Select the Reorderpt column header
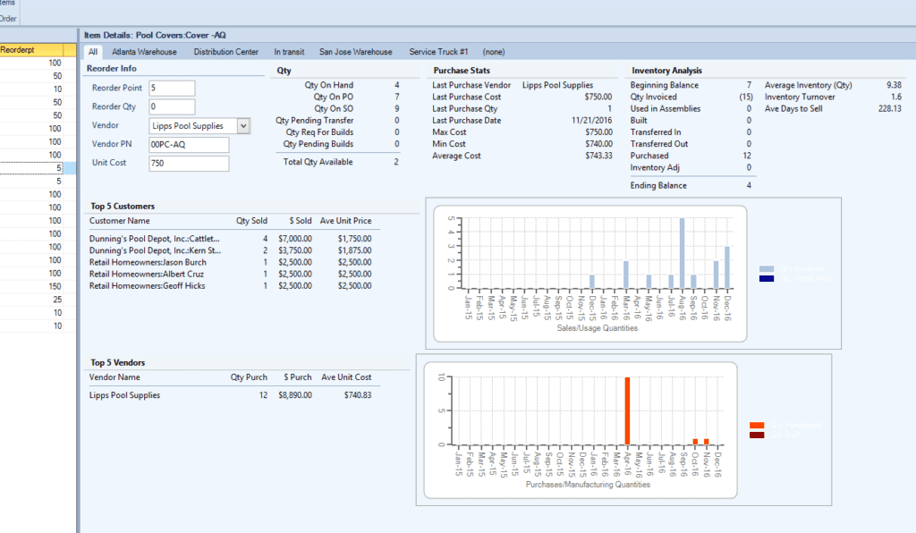 click(38, 50)
